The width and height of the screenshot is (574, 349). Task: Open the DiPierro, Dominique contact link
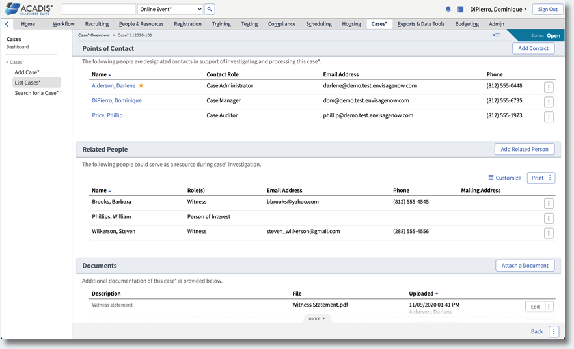116,100
